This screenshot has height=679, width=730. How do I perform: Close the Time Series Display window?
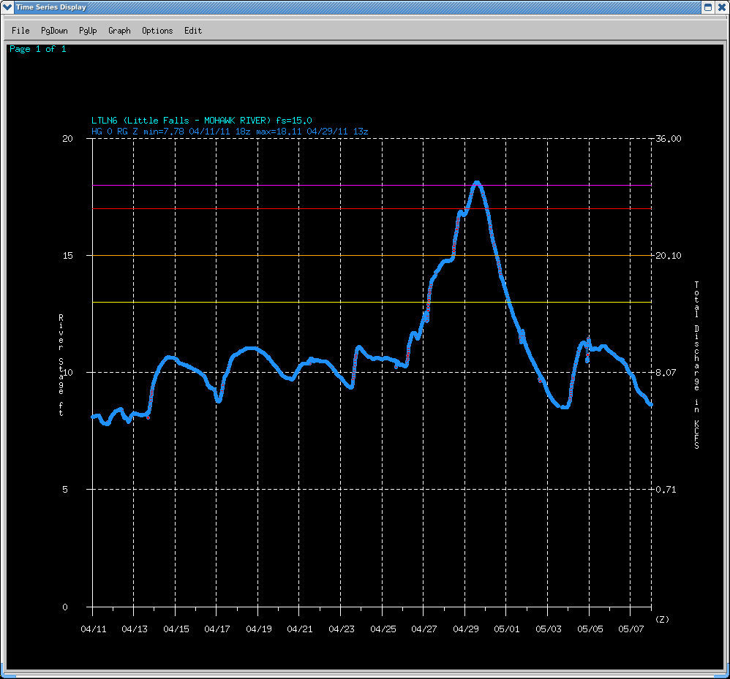pos(721,7)
